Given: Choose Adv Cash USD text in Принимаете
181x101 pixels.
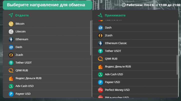Looking at the screenshot, I should [x=114, y=74].
